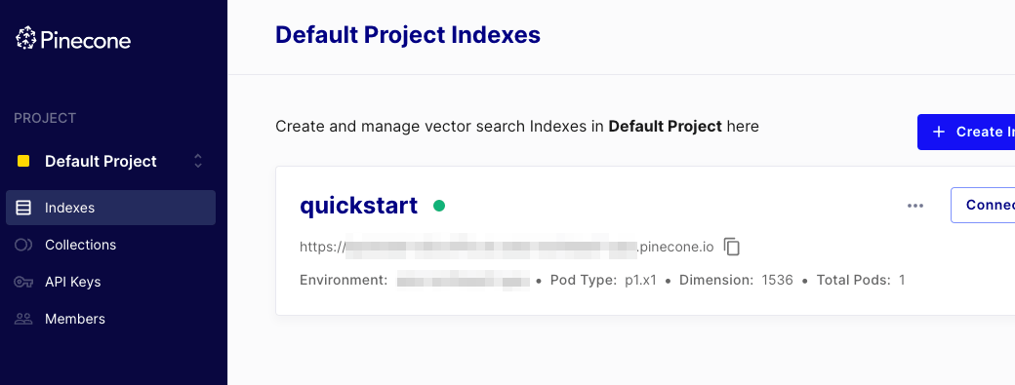
Task: Open the Default Project selector
Action: point(110,161)
